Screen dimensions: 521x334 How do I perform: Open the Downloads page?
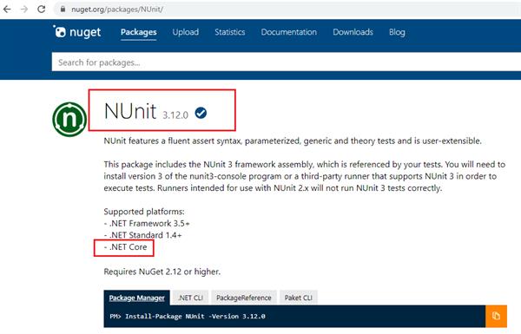pyautogui.click(x=353, y=32)
